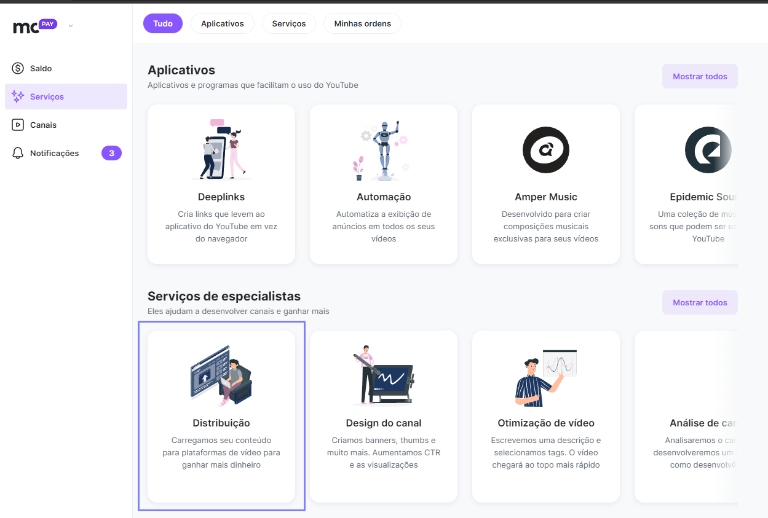Click the Saldo dollar icon in sidebar

(x=18, y=68)
